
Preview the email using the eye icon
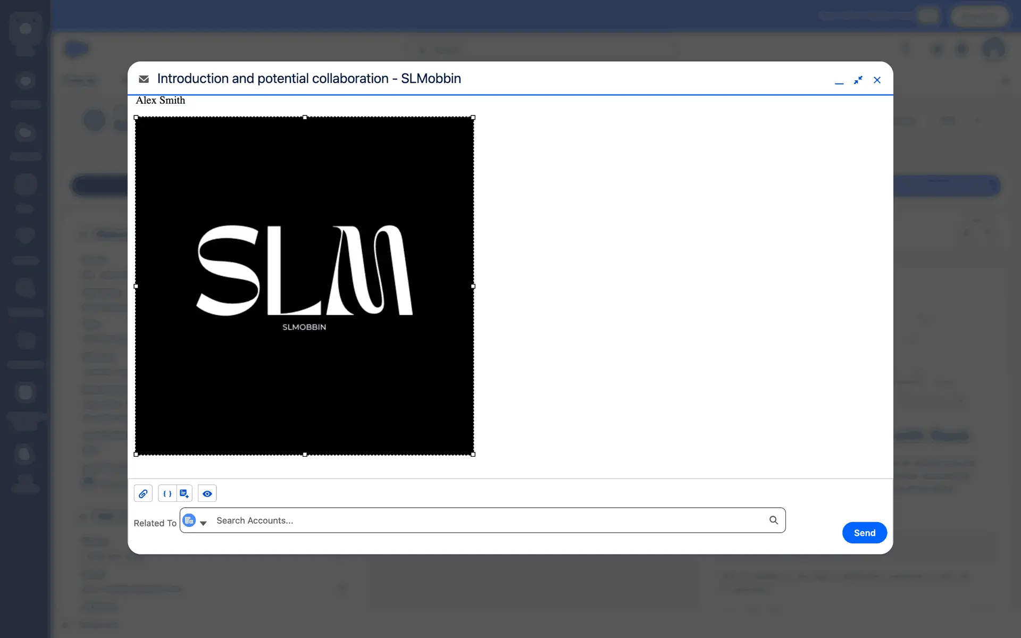pos(207,493)
